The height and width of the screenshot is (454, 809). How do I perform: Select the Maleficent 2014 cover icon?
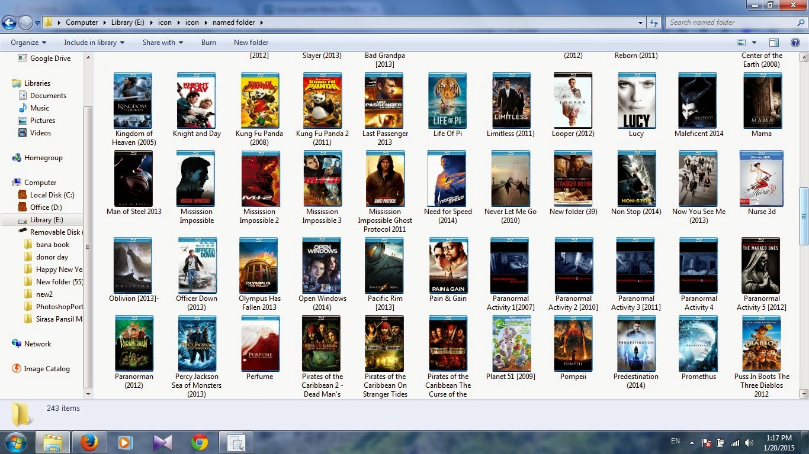[699, 100]
